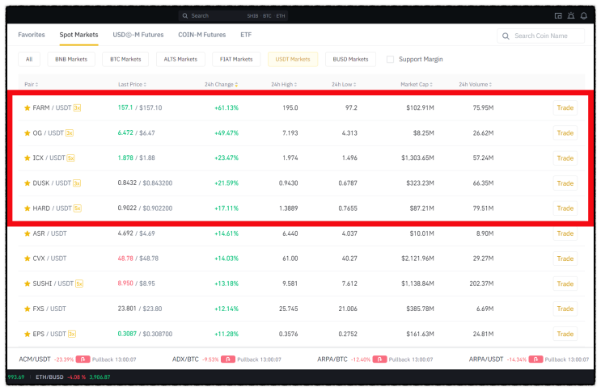Filter by All markets
Image resolution: width=601 pixels, height=391 pixels.
coord(29,59)
